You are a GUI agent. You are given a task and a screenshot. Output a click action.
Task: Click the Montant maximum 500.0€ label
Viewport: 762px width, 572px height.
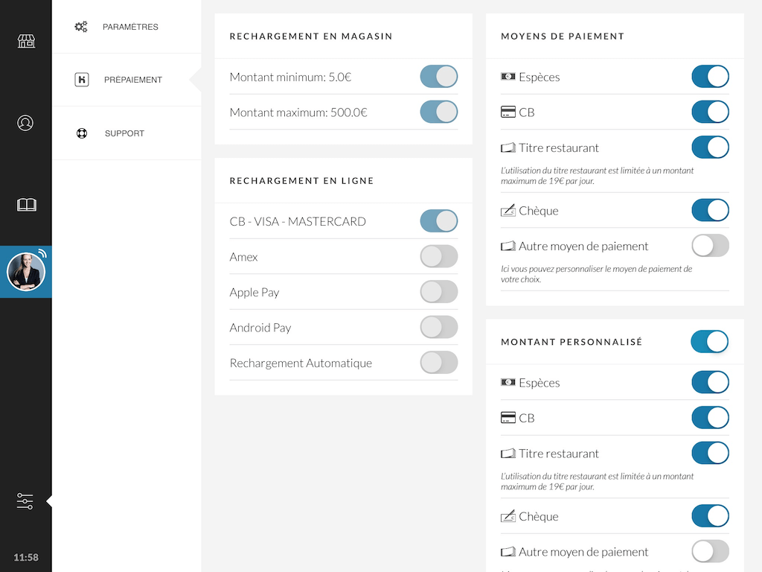tap(298, 112)
